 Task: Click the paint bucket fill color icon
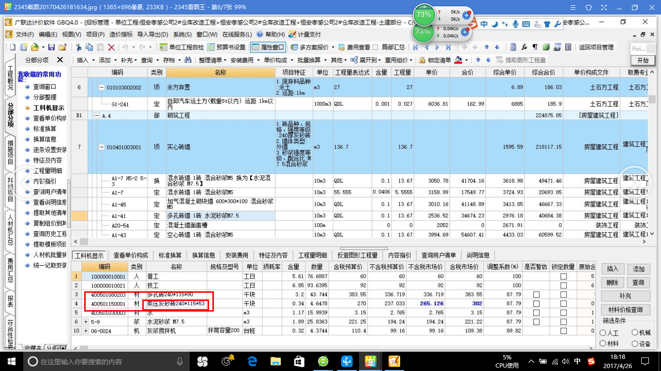click(x=458, y=60)
